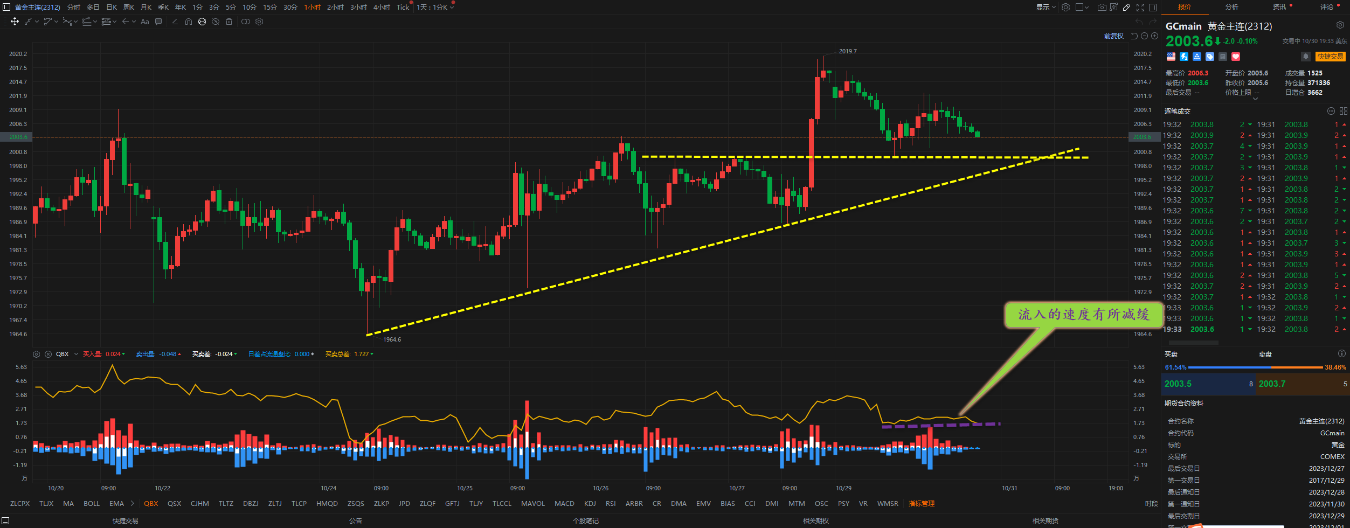Enable the magnet snap tool

click(189, 22)
